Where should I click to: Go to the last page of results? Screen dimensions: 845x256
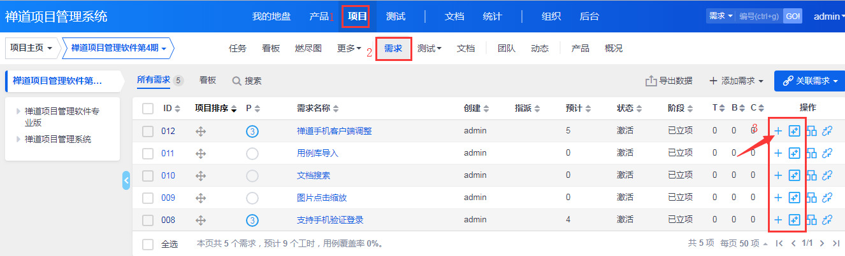click(x=837, y=243)
